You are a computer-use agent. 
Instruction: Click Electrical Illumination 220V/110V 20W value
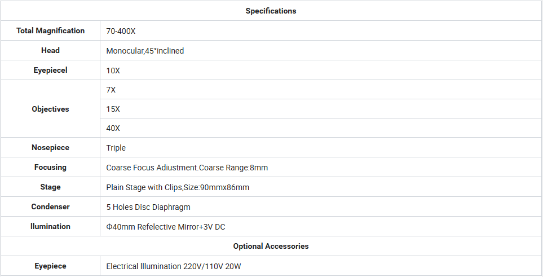click(174, 267)
